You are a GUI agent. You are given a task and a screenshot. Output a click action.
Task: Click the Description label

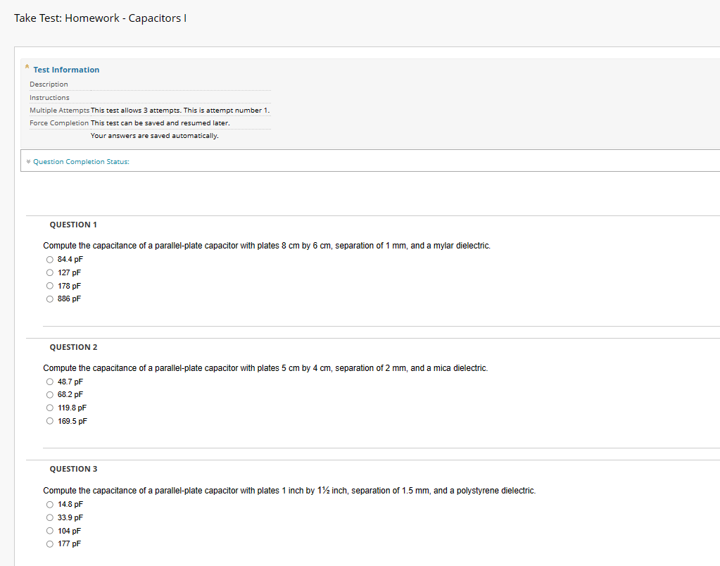[x=49, y=84]
